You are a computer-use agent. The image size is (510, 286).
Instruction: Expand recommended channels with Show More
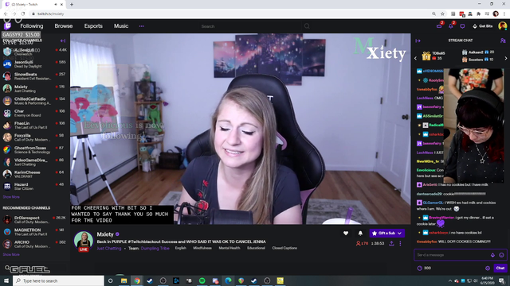click(11, 254)
